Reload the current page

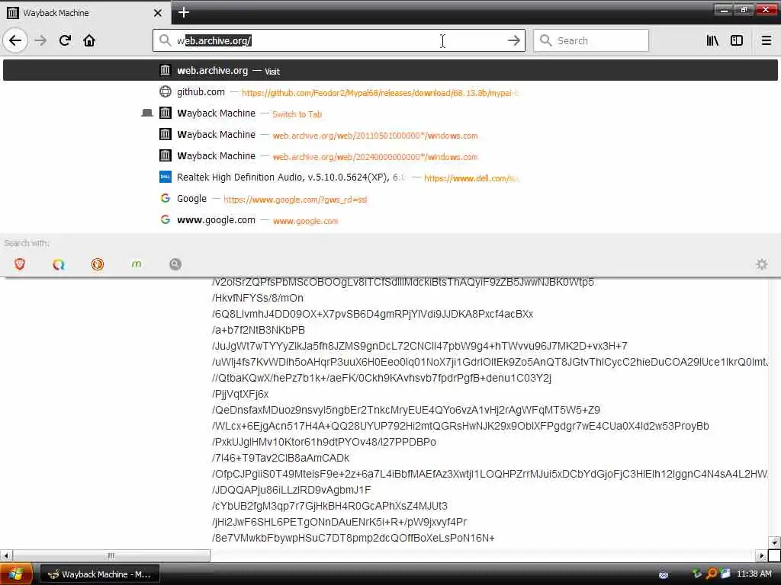pos(65,40)
